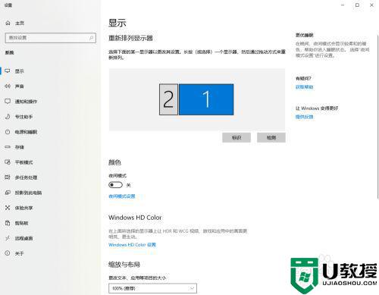Viewport: 379px width, 295px height.
Task: Click the 标识 identify button
Action: point(236,137)
